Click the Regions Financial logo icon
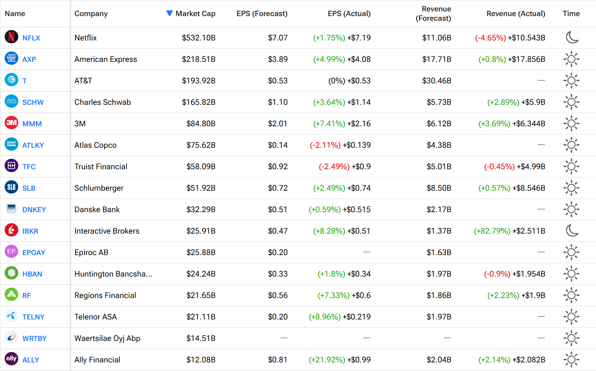596x371 pixels. [11, 294]
